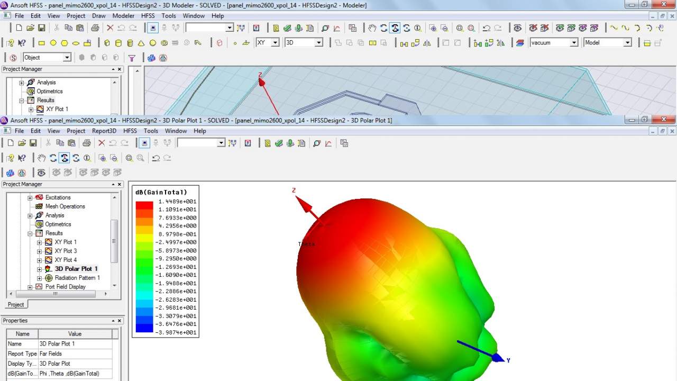The height and width of the screenshot is (381, 677).
Task: Select Mesh Operations tree item
Action: point(65,206)
